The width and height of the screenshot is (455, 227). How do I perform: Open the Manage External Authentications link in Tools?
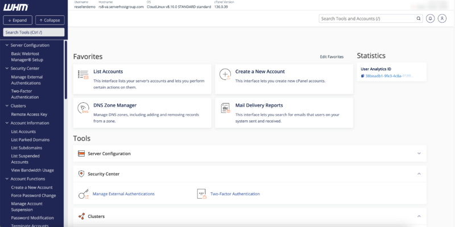123,194
